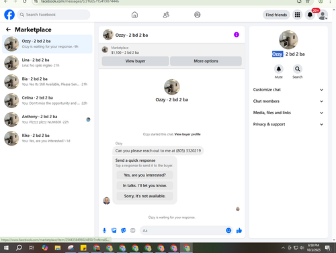Send quick reply "Yes, are you interested?"
Viewport: 336px width, 253px height.
pyautogui.click(x=144, y=175)
